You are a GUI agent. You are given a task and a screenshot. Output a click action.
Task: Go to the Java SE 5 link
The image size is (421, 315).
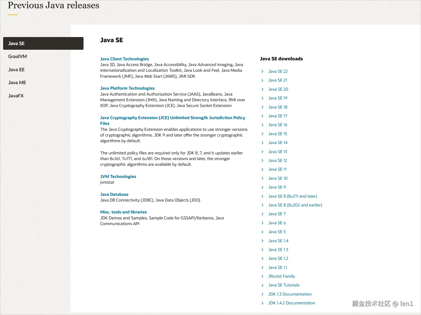pos(277,232)
